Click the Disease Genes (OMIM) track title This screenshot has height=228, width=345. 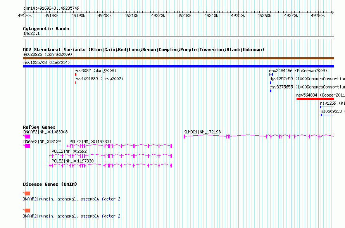(x=50, y=184)
